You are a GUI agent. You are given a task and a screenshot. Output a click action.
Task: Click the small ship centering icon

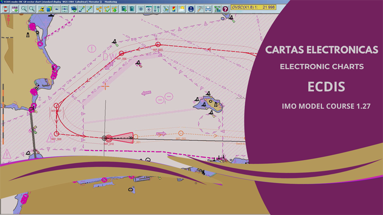(56, 9)
